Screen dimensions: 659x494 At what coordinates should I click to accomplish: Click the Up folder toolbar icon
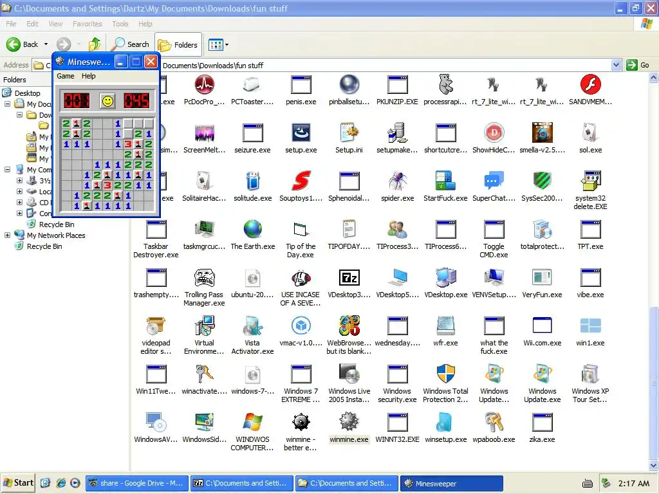(95, 44)
